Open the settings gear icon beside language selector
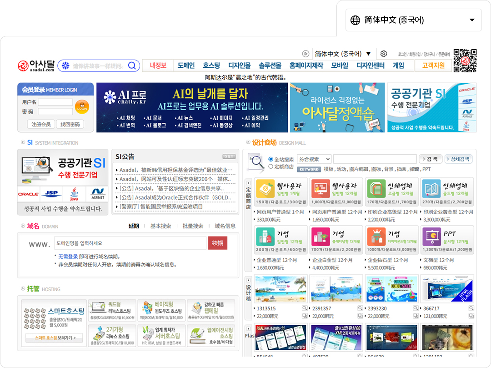 click(384, 54)
